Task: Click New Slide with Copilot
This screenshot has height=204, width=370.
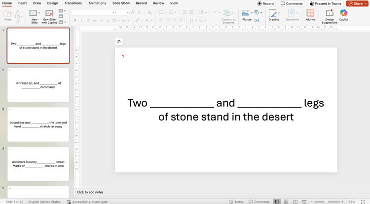Action: 49,13
